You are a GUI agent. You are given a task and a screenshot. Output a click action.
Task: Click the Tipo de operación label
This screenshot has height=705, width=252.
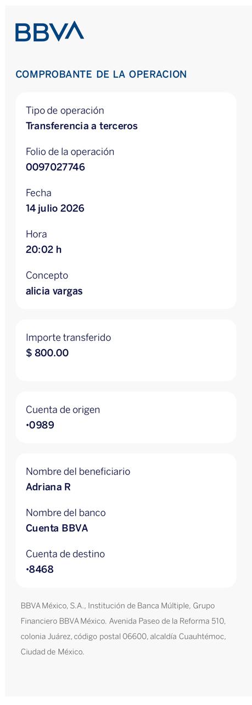pos(65,111)
